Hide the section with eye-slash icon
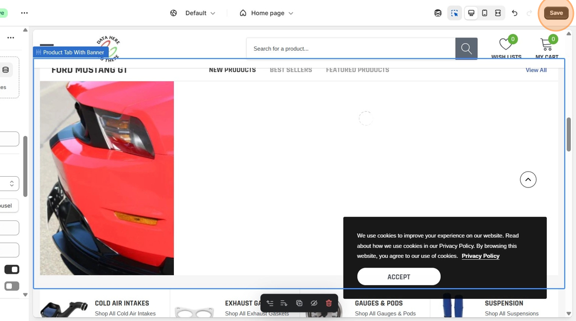This screenshot has width=576, height=321. (314, 303)
